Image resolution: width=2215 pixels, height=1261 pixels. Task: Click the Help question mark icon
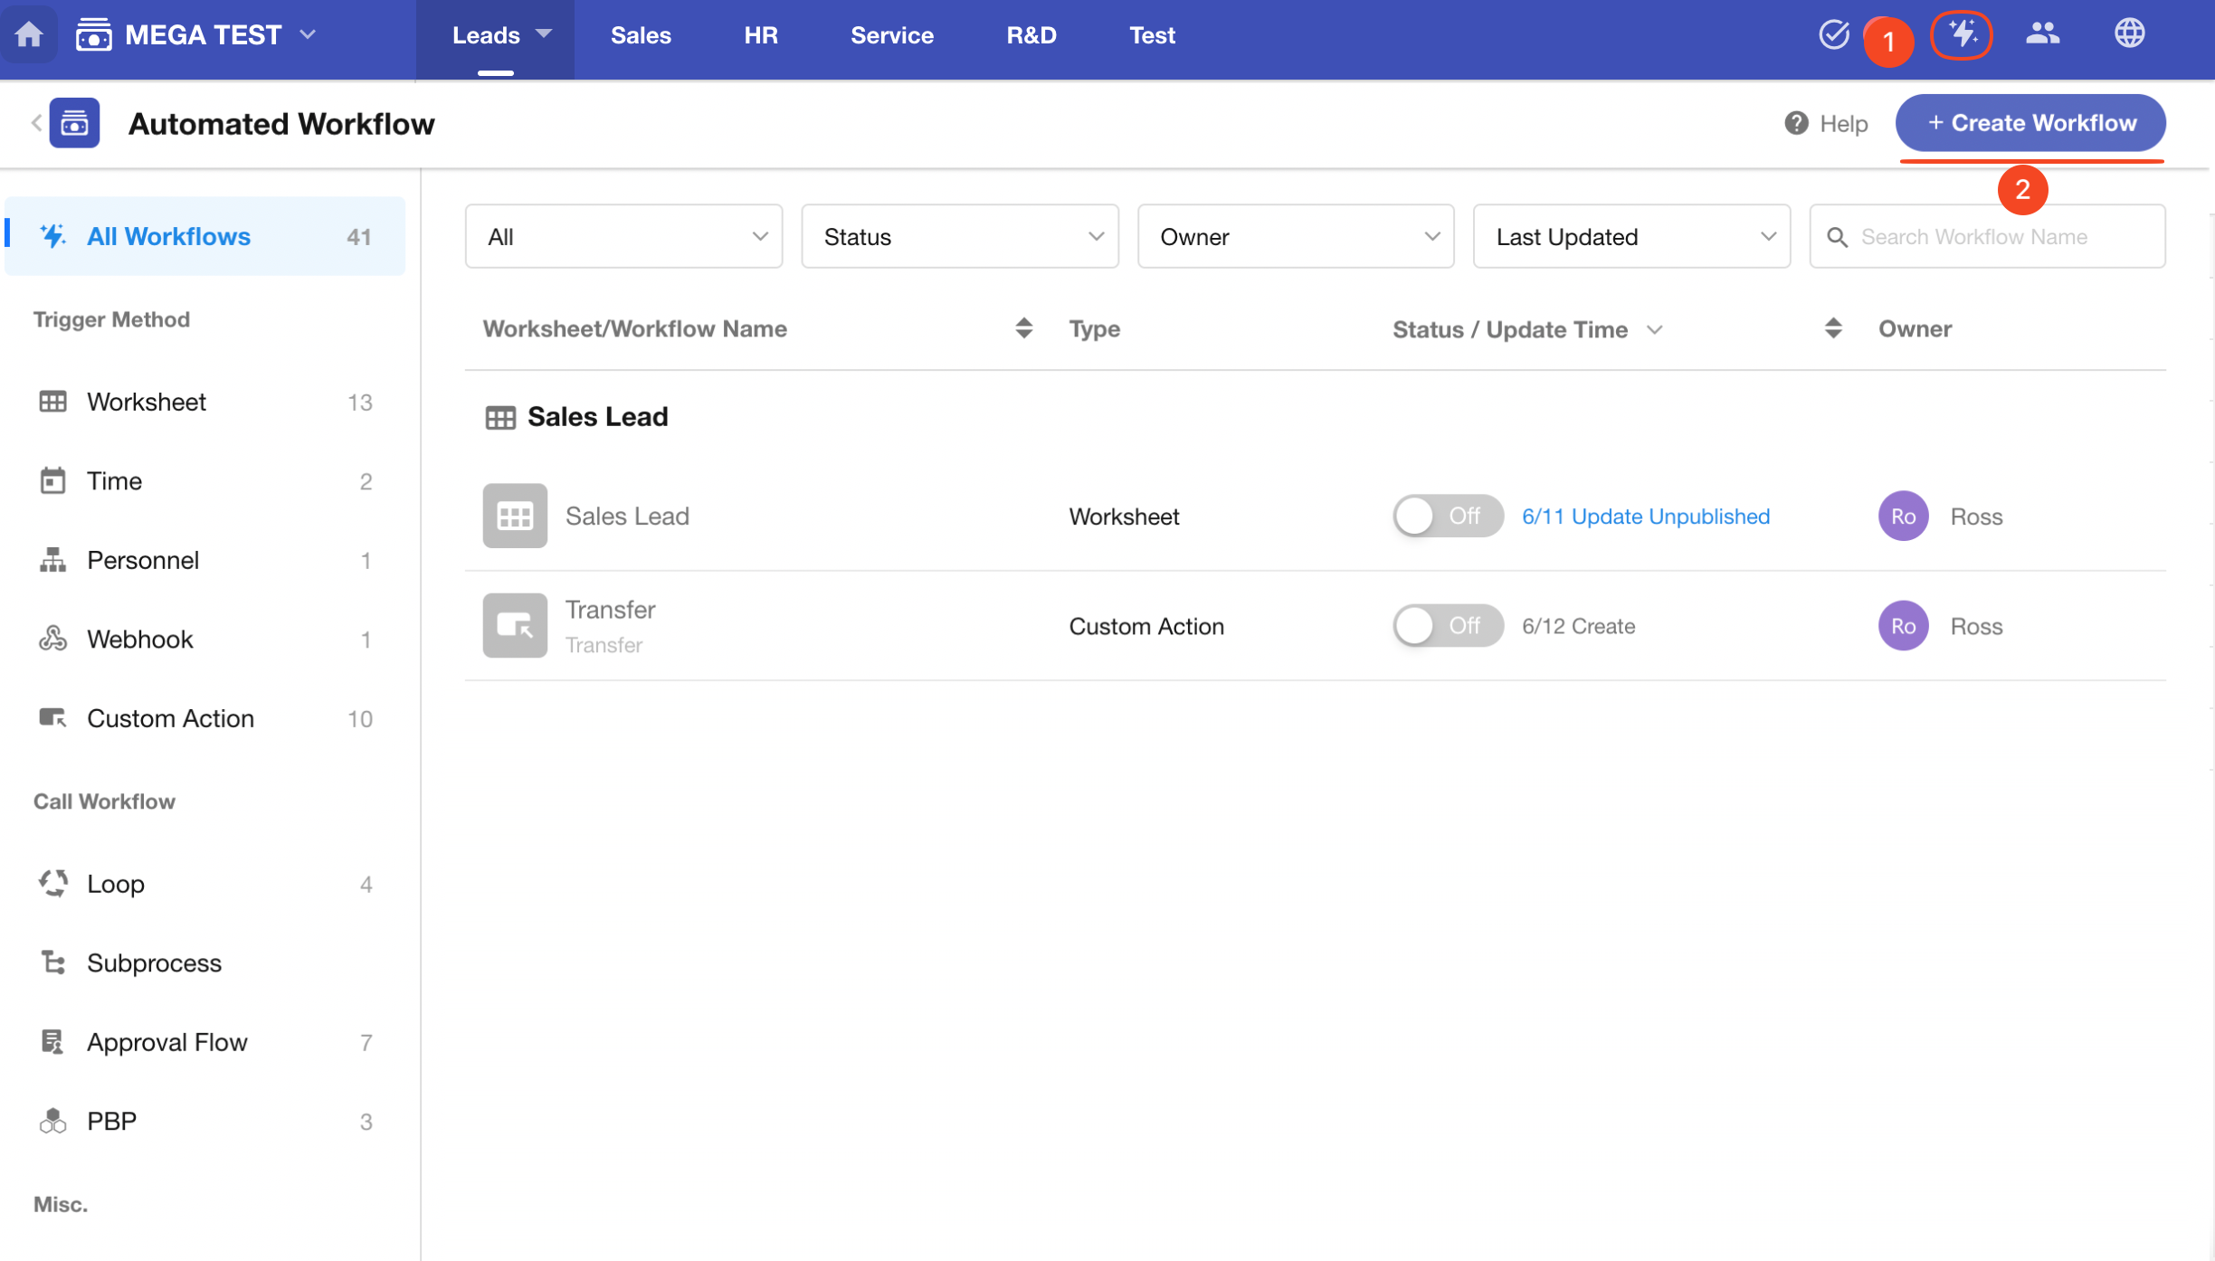(x=1796, y=123)
